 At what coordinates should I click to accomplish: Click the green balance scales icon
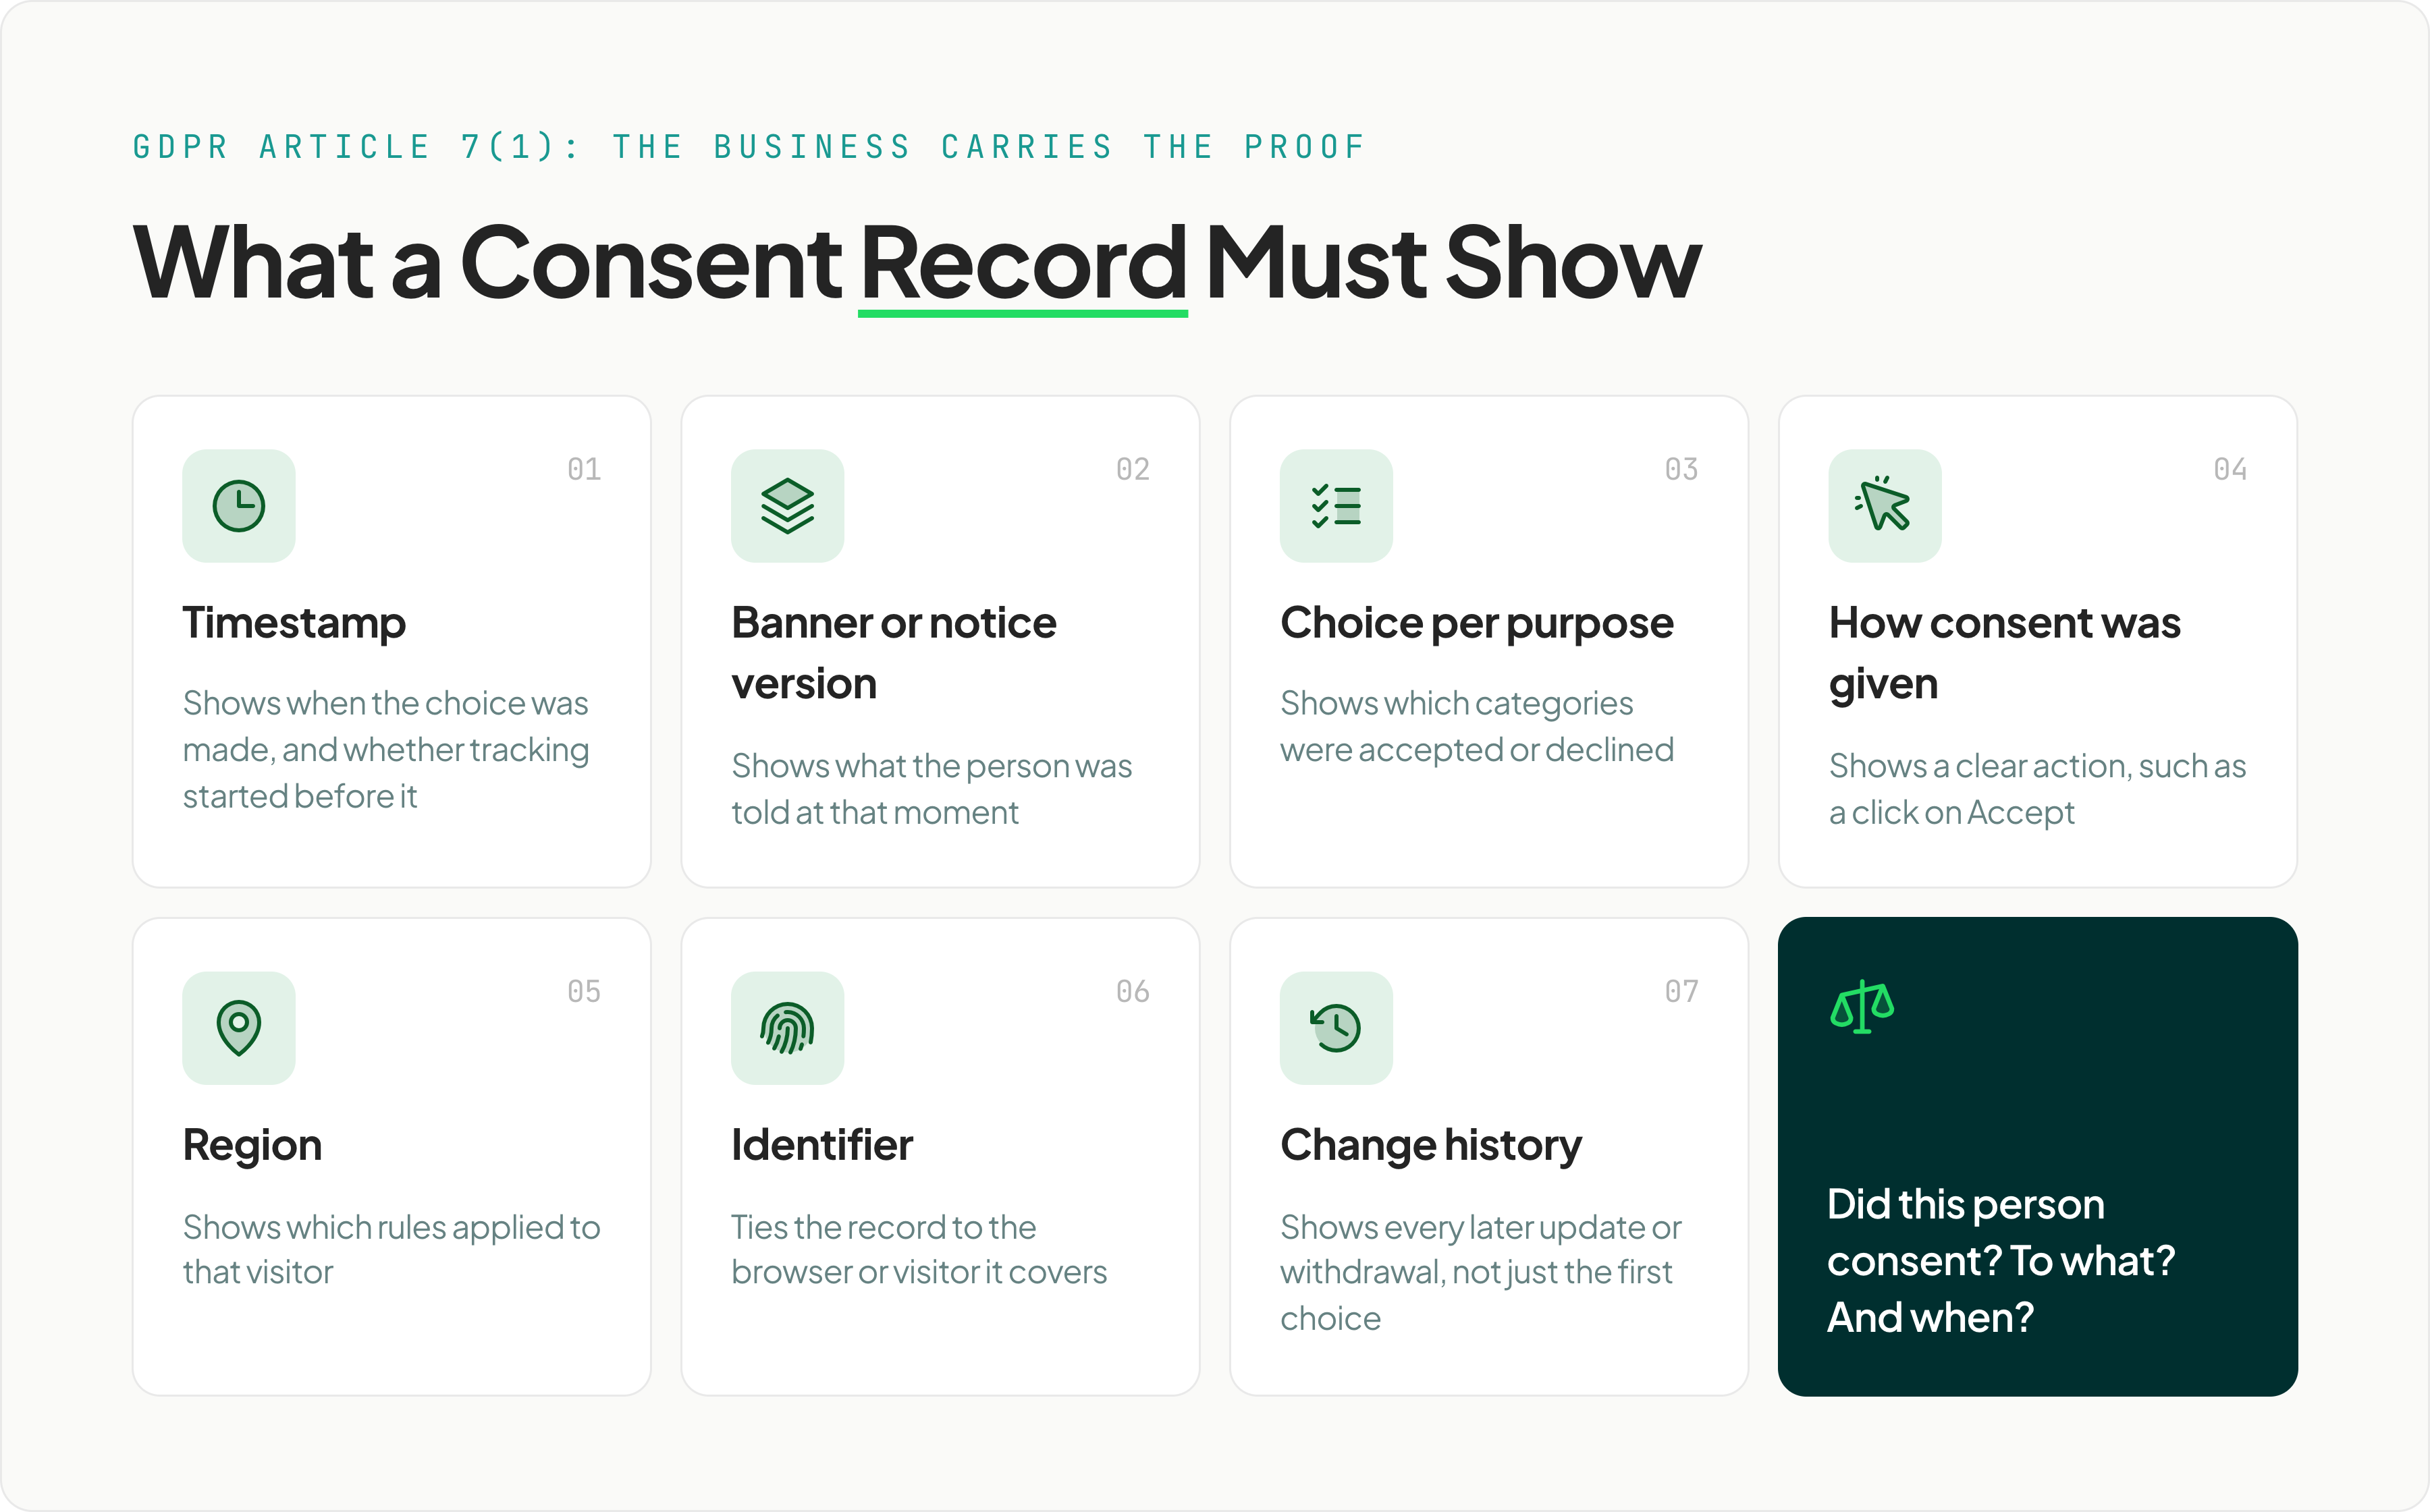point(1862,1007)
